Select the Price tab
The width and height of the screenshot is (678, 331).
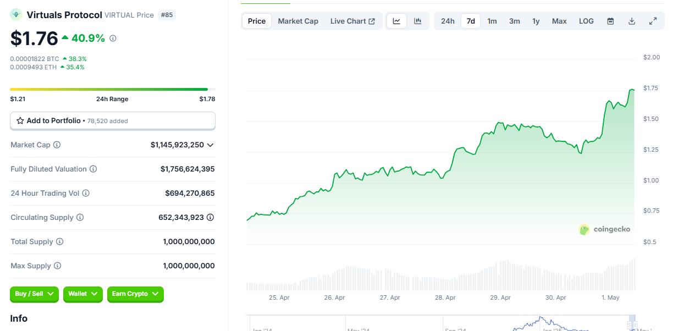pyautogui.click(x=257, y=21)
